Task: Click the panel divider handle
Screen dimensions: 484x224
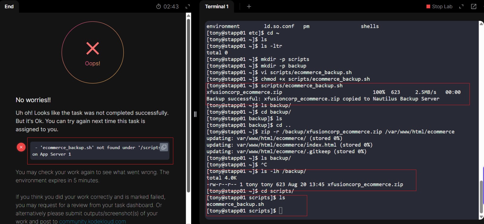Action: [x=195, y=114]
